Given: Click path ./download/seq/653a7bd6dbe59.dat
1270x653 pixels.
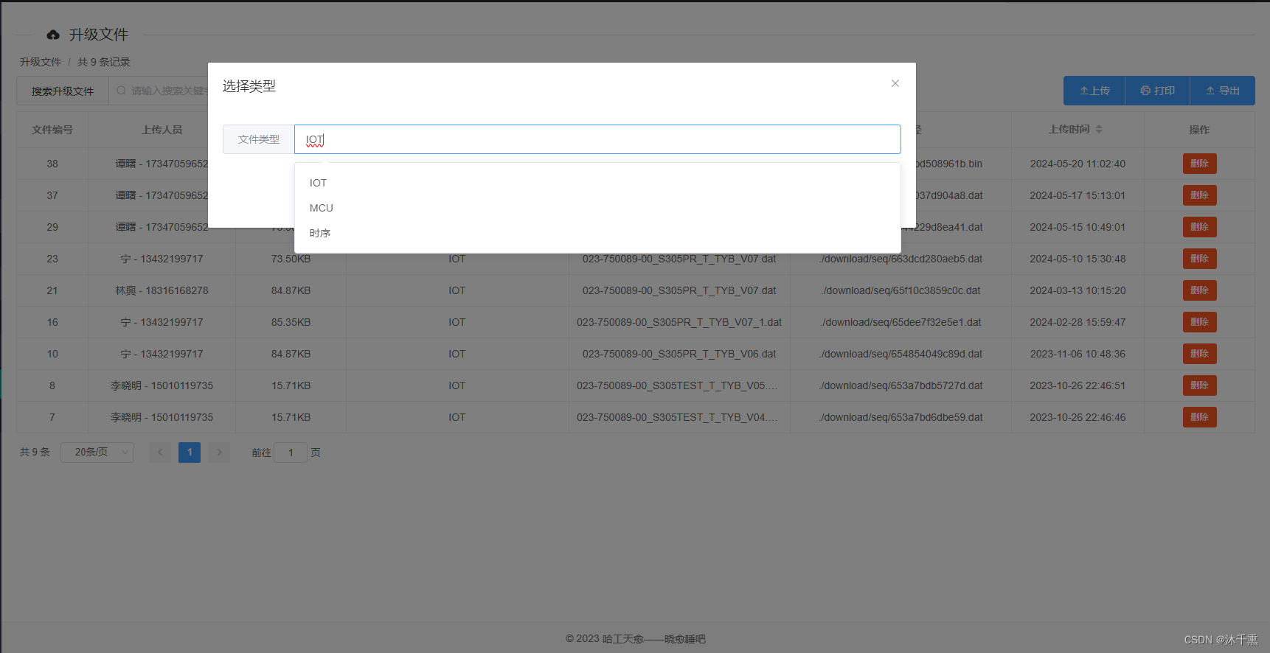Looking at the screenshot, I should [901, 417].
